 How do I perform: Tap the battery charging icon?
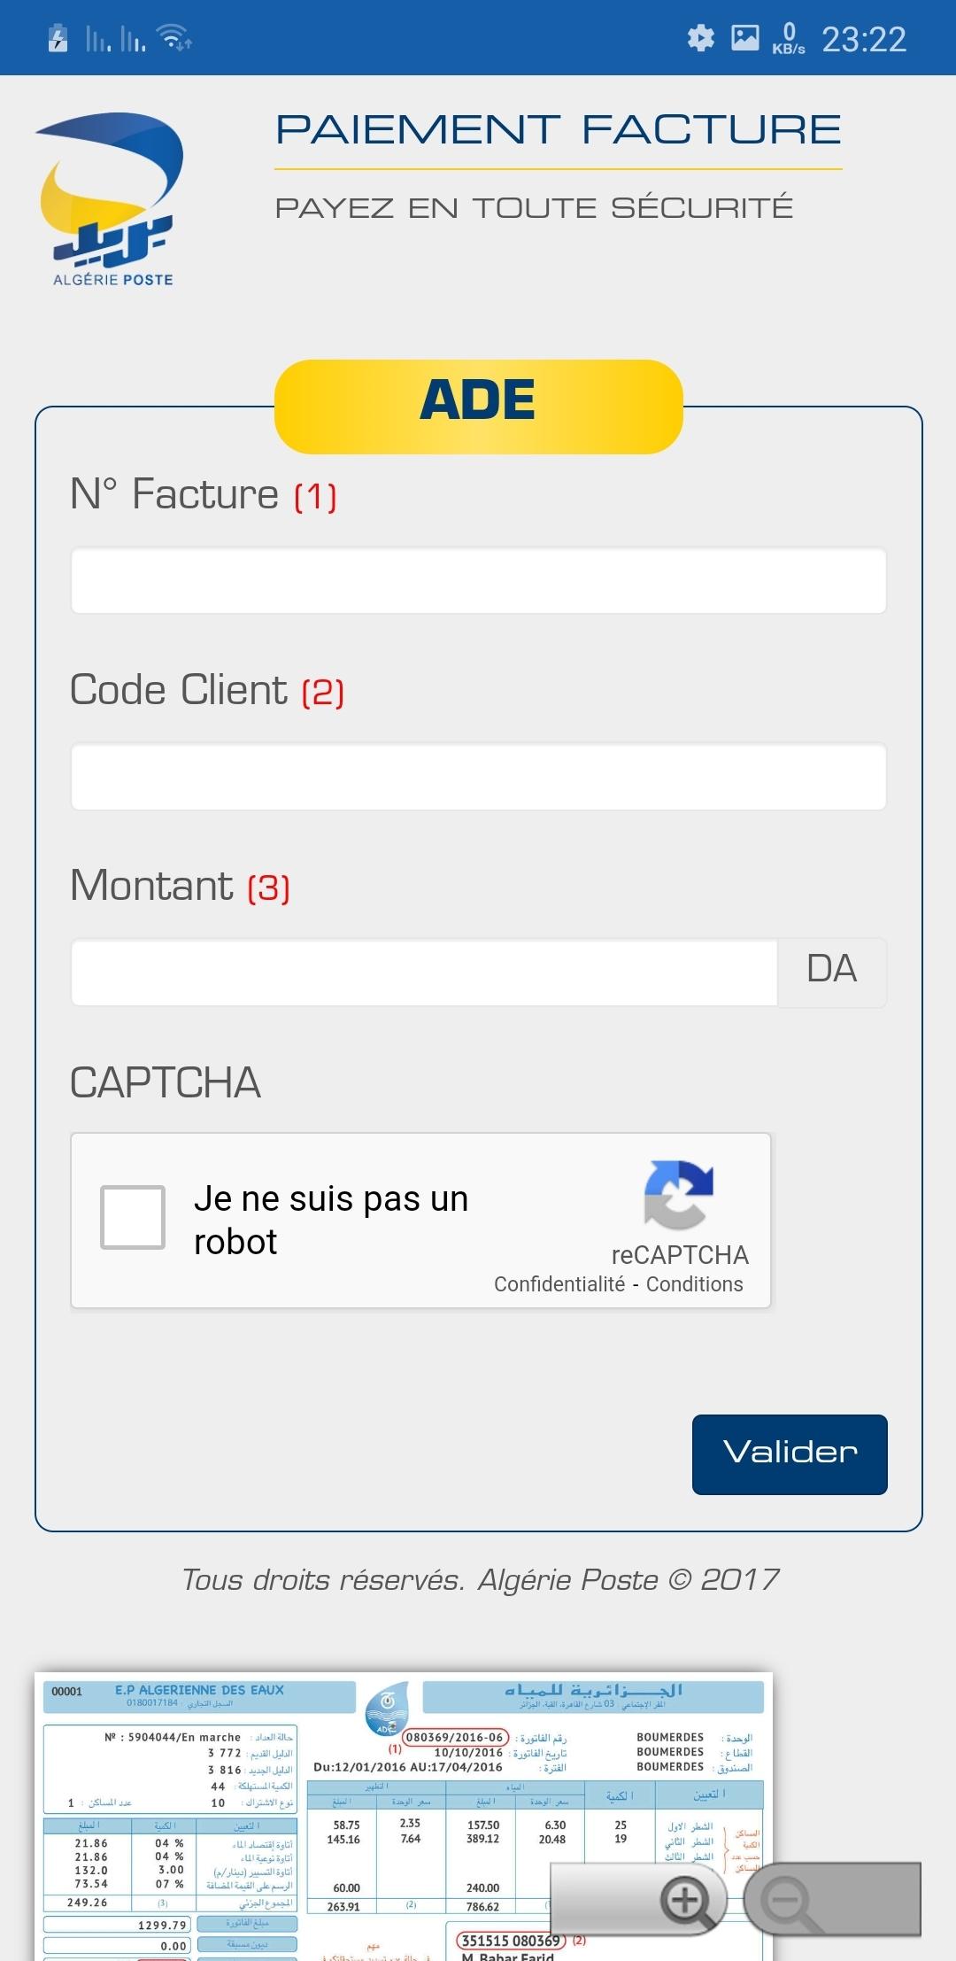[x=58, y=38]
